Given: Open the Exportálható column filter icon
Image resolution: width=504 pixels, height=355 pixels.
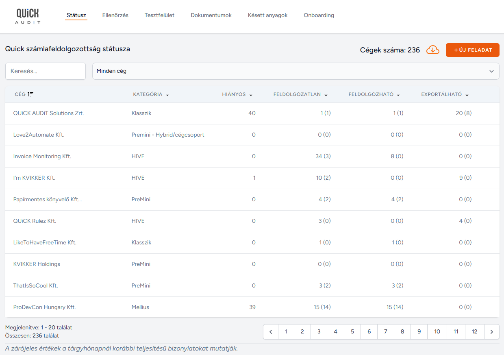Looking at the screenshot, I should click(467, 94).
